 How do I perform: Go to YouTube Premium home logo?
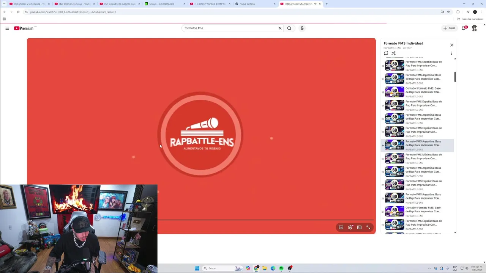pyautogui.click(x=24, y=28)
